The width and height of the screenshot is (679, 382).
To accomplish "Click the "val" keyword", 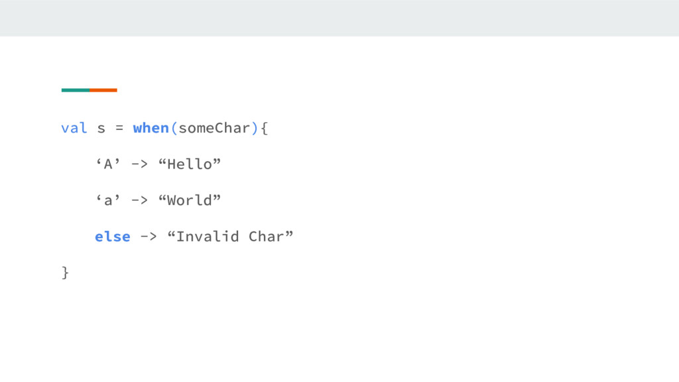I will pos(74,128).
